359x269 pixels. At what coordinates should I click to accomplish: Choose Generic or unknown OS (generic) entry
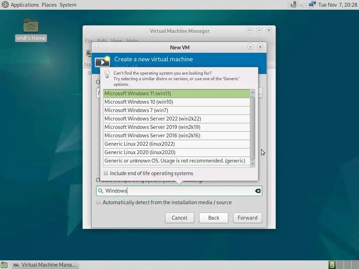[x=177, y=161]
